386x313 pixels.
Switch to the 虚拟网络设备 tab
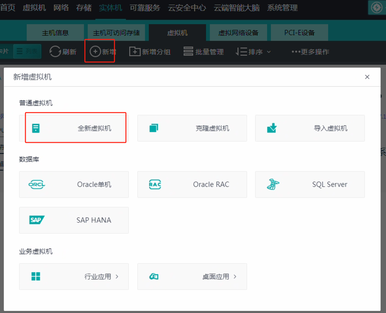click(x=238, y=33)
